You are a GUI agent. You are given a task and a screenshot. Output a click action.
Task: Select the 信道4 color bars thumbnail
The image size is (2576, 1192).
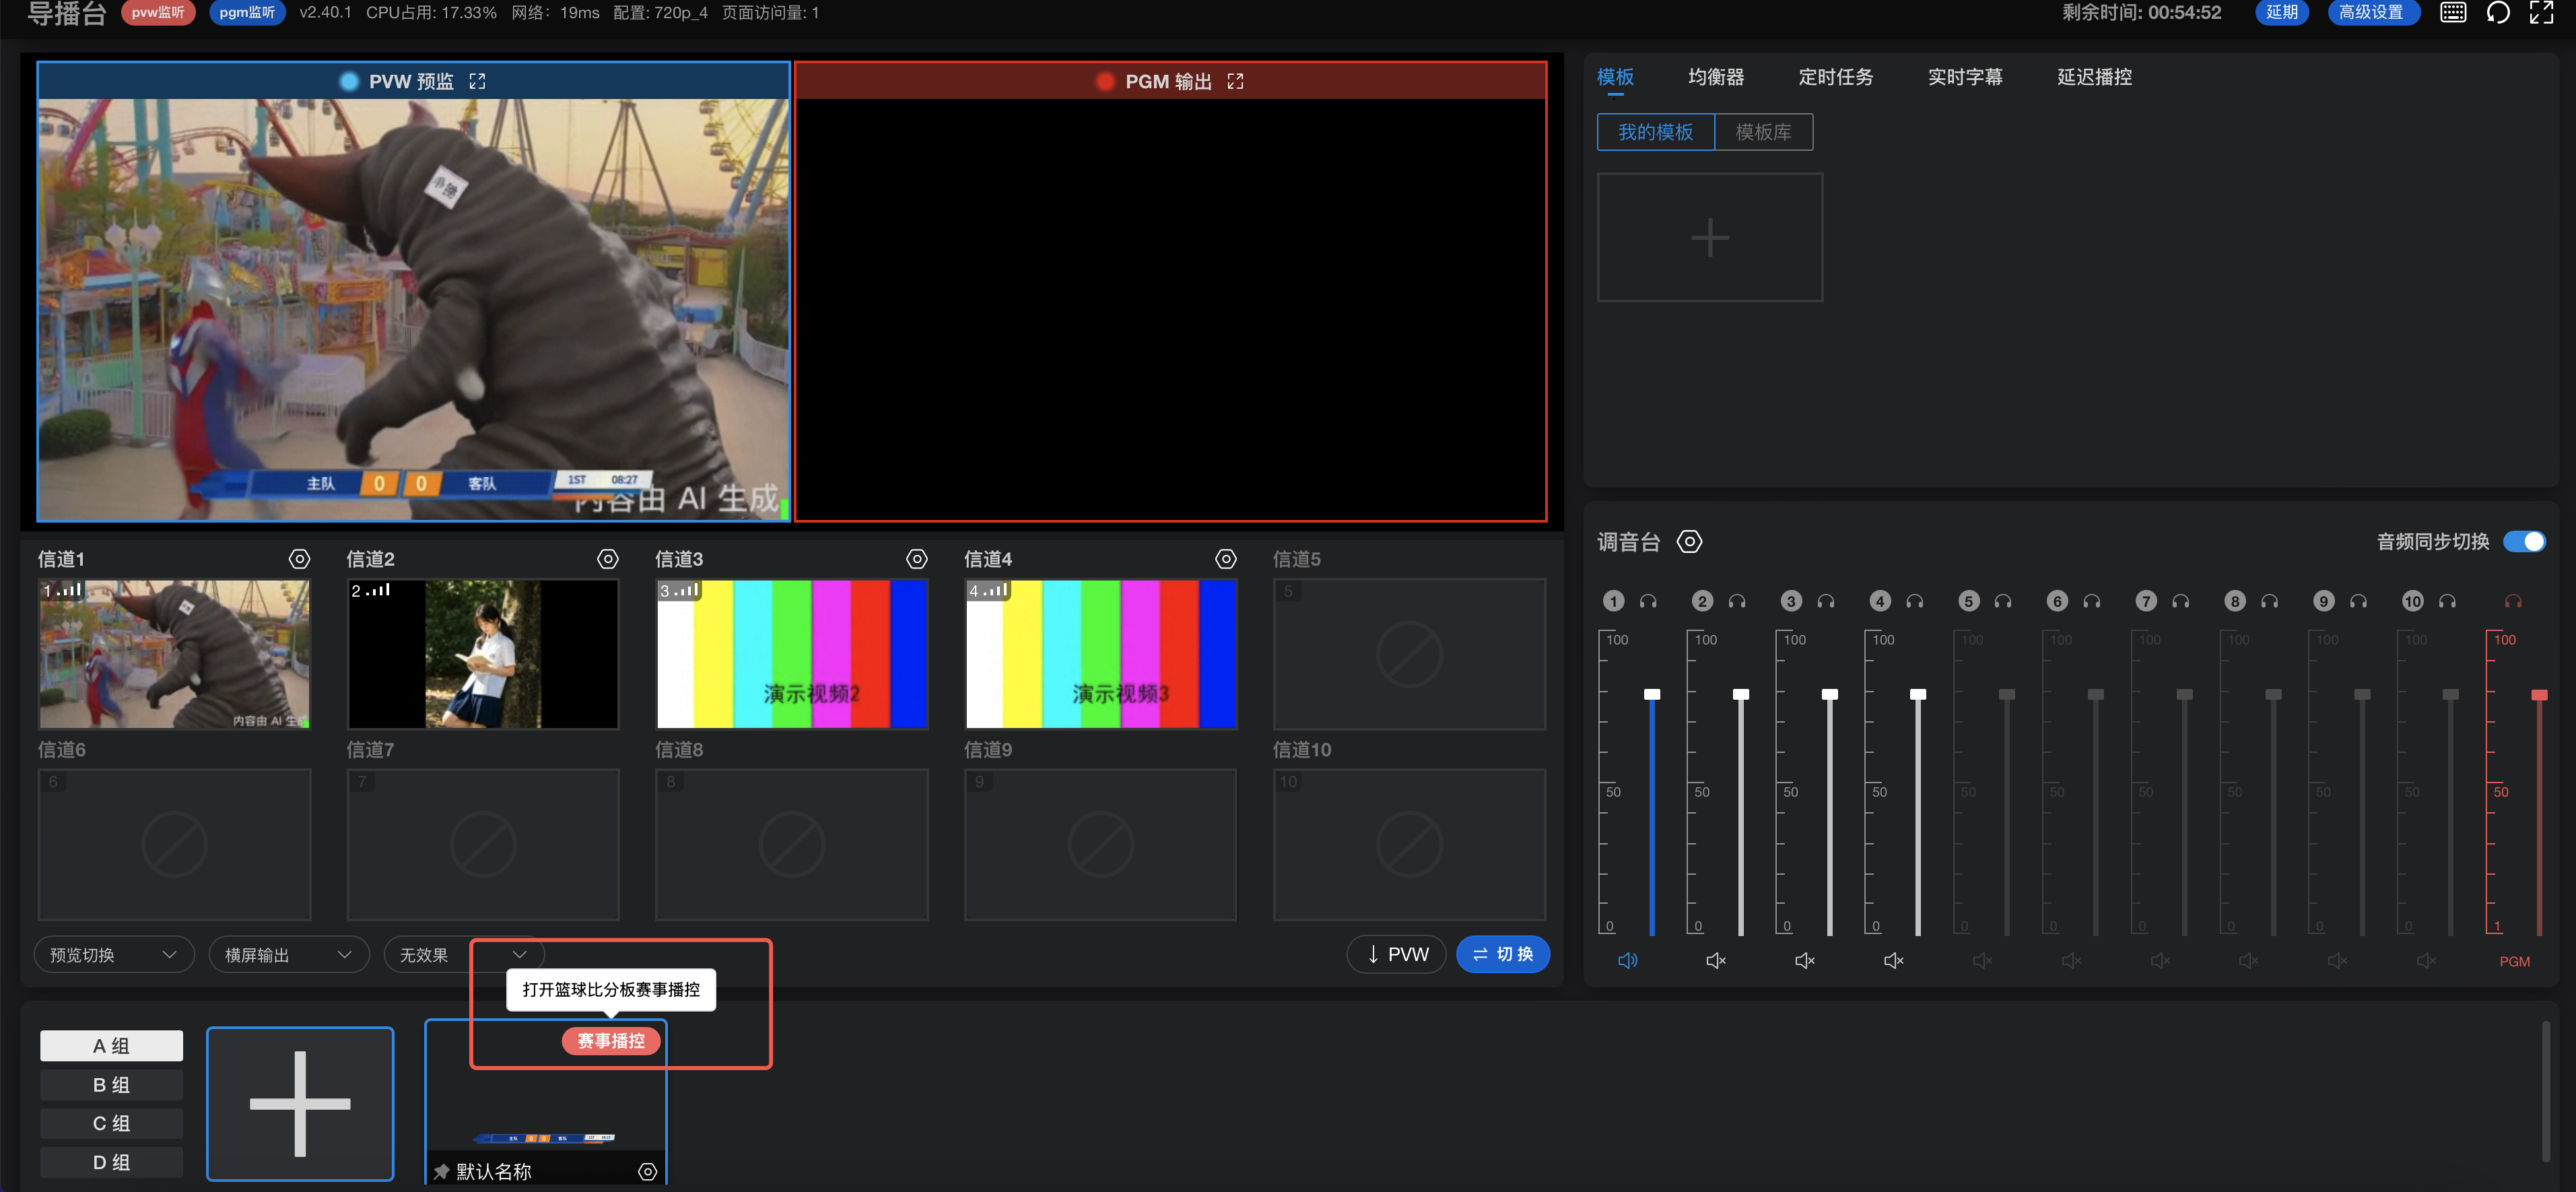click(1101, 654)
